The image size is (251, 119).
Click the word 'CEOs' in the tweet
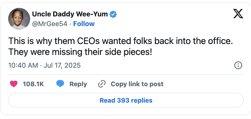pos(88,41)
